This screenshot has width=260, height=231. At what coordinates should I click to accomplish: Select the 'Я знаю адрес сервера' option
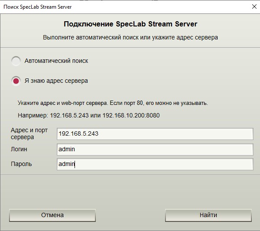click(x=16, y=81)
